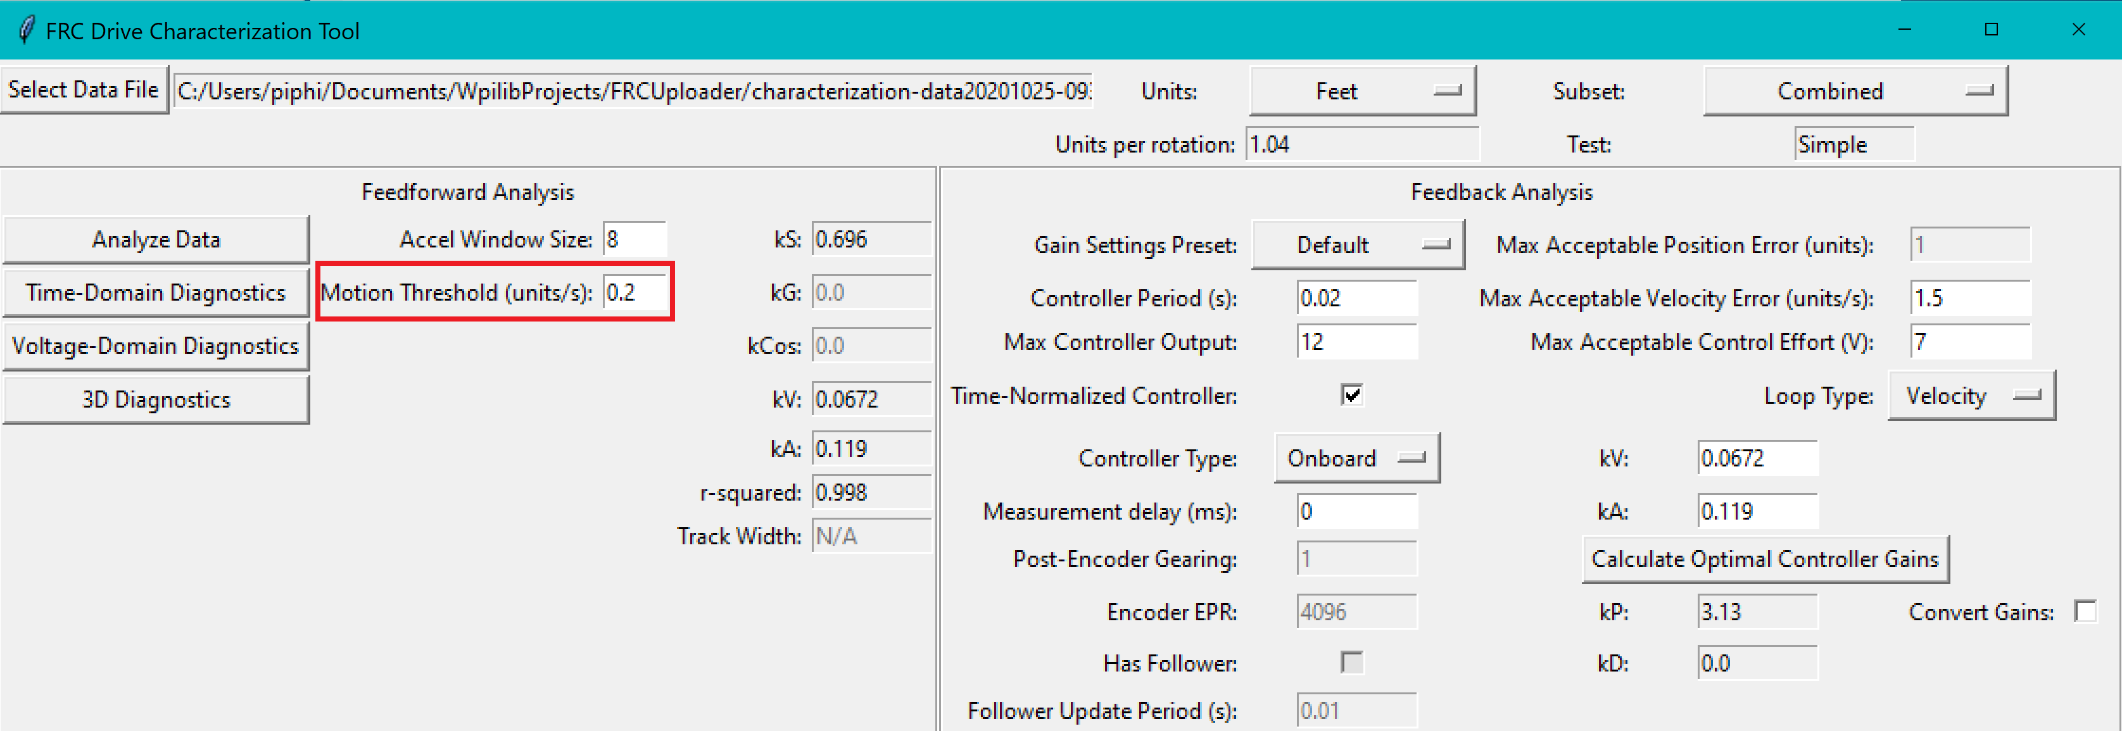The image size is (2122, 731).
Task: Toggle the Has Follower checkbox
Action: (1352, 663)
